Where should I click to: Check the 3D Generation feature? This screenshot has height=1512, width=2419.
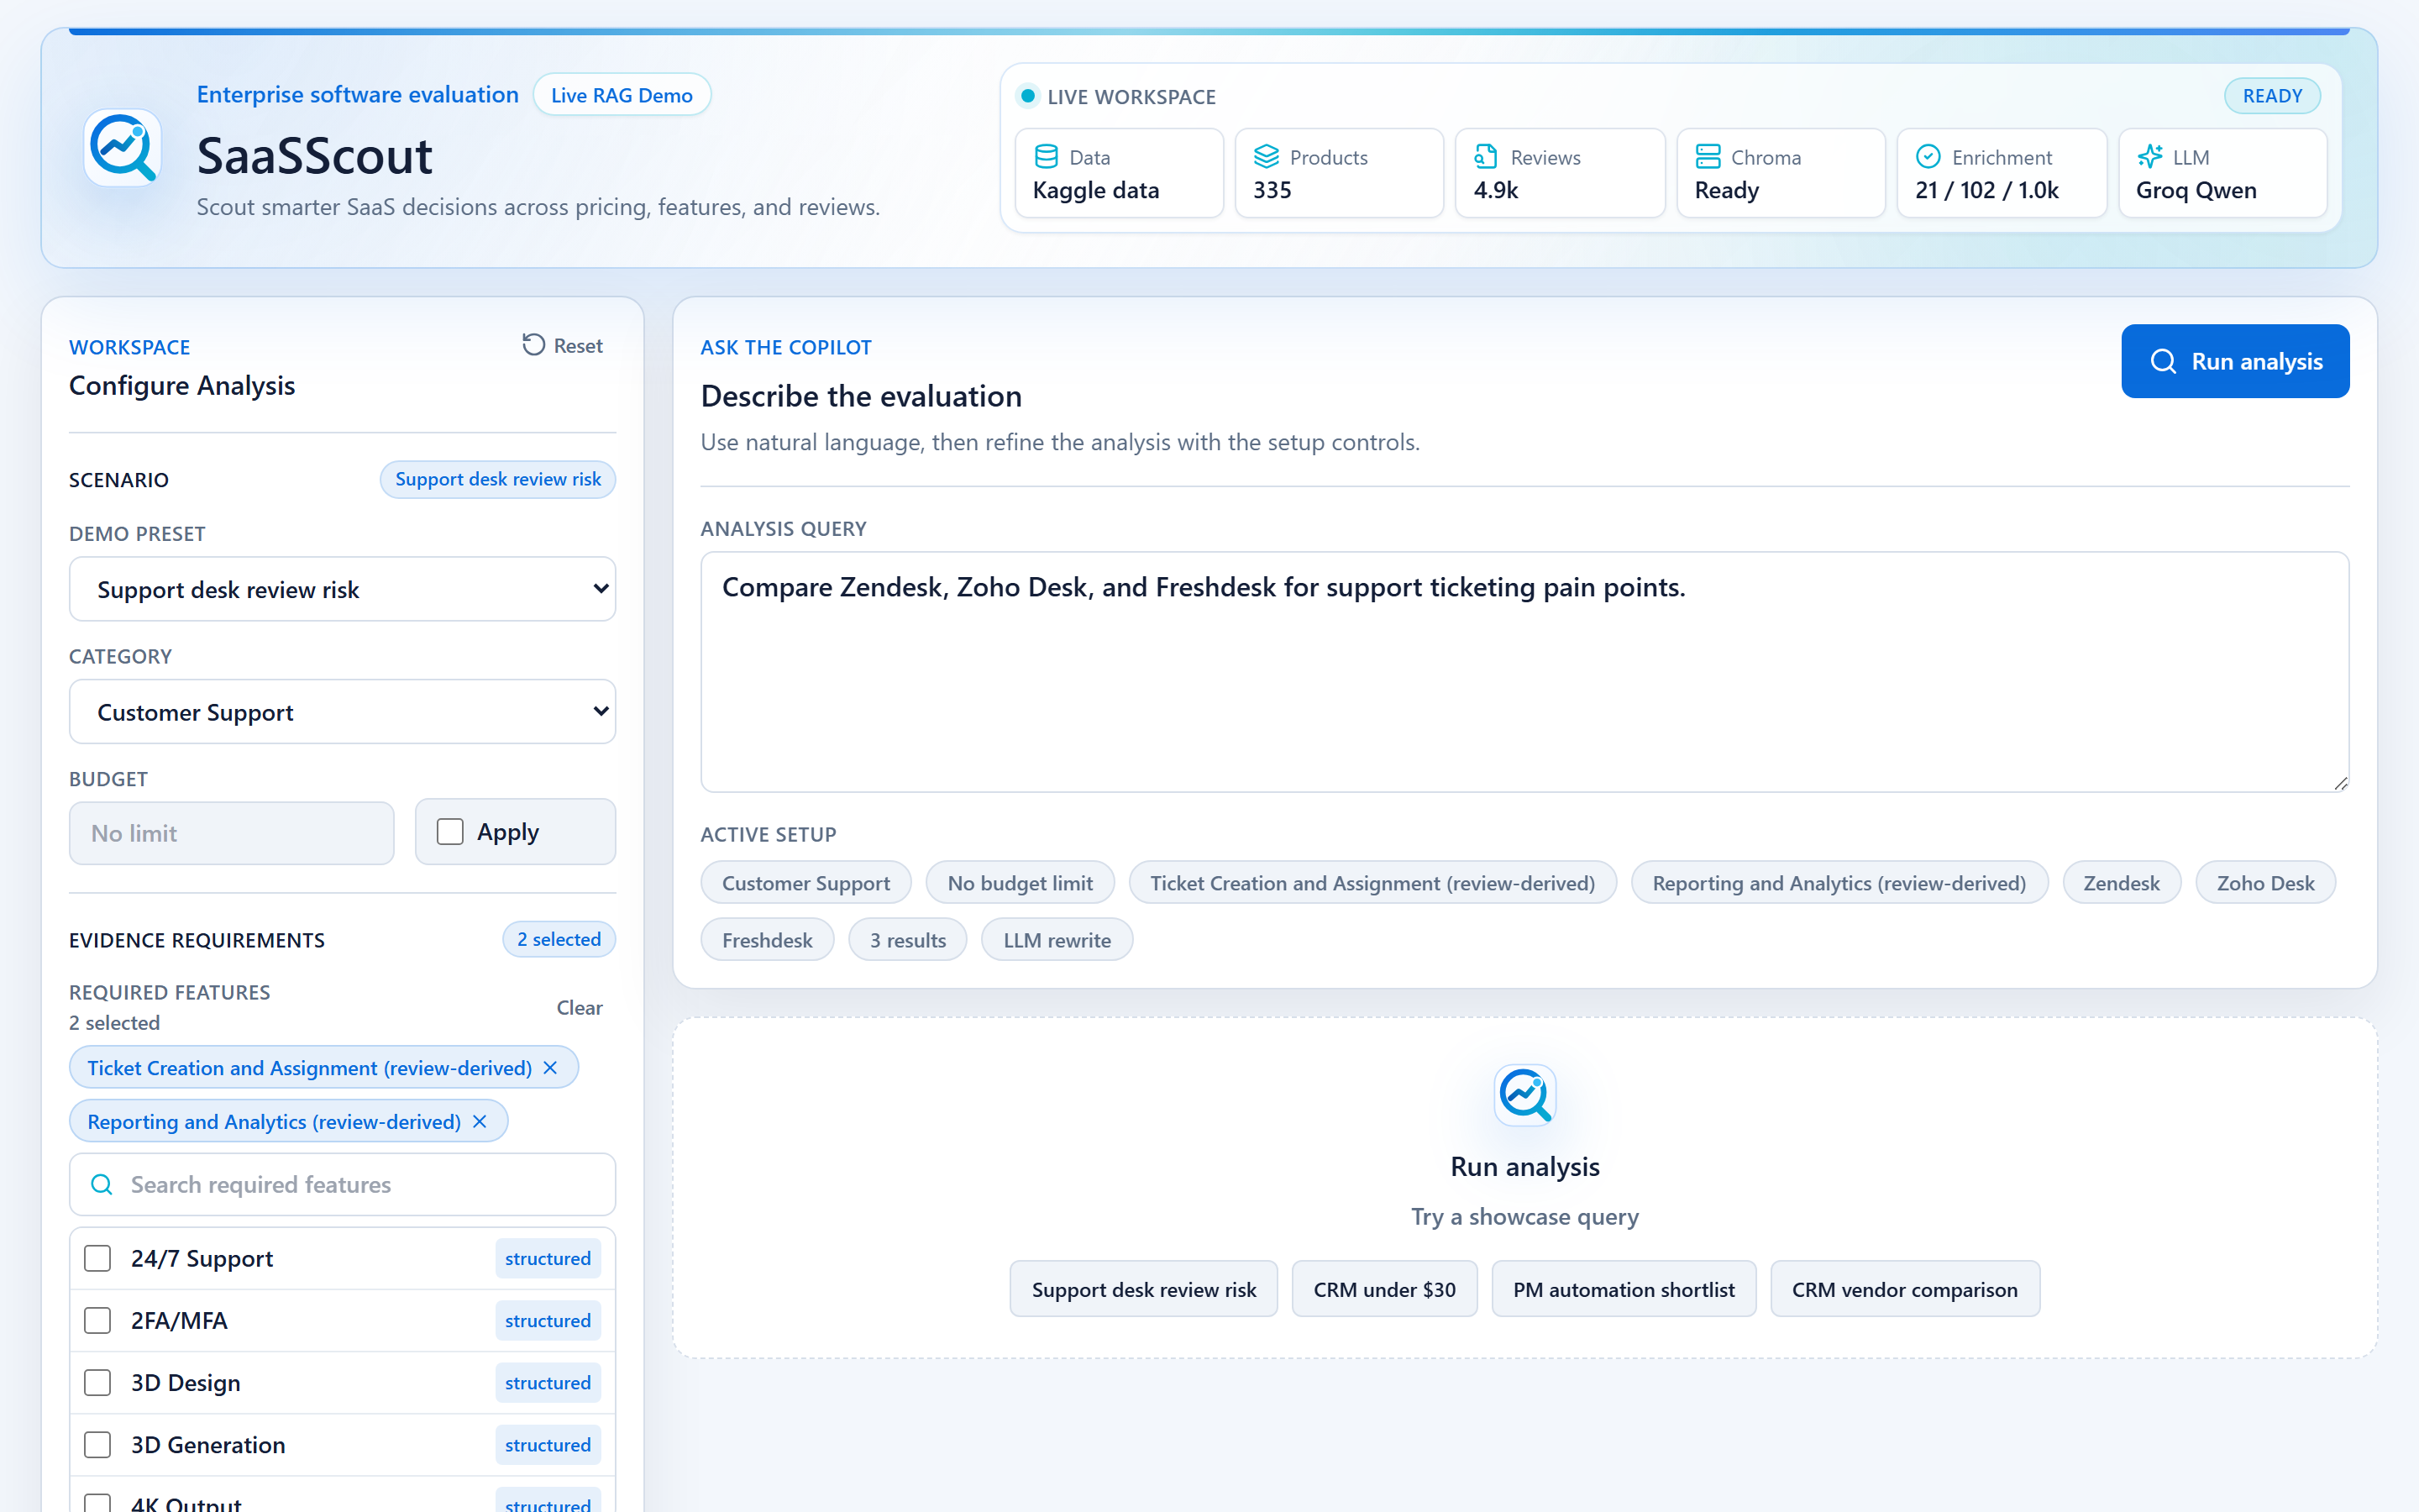tap(97, 1445)
